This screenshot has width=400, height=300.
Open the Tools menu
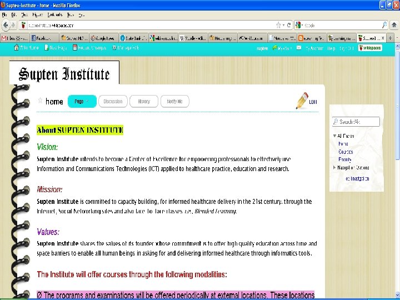tap(71, 15)
